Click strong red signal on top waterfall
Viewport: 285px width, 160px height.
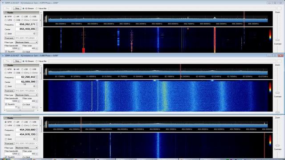pyautogui.click(x=215, y=40)
